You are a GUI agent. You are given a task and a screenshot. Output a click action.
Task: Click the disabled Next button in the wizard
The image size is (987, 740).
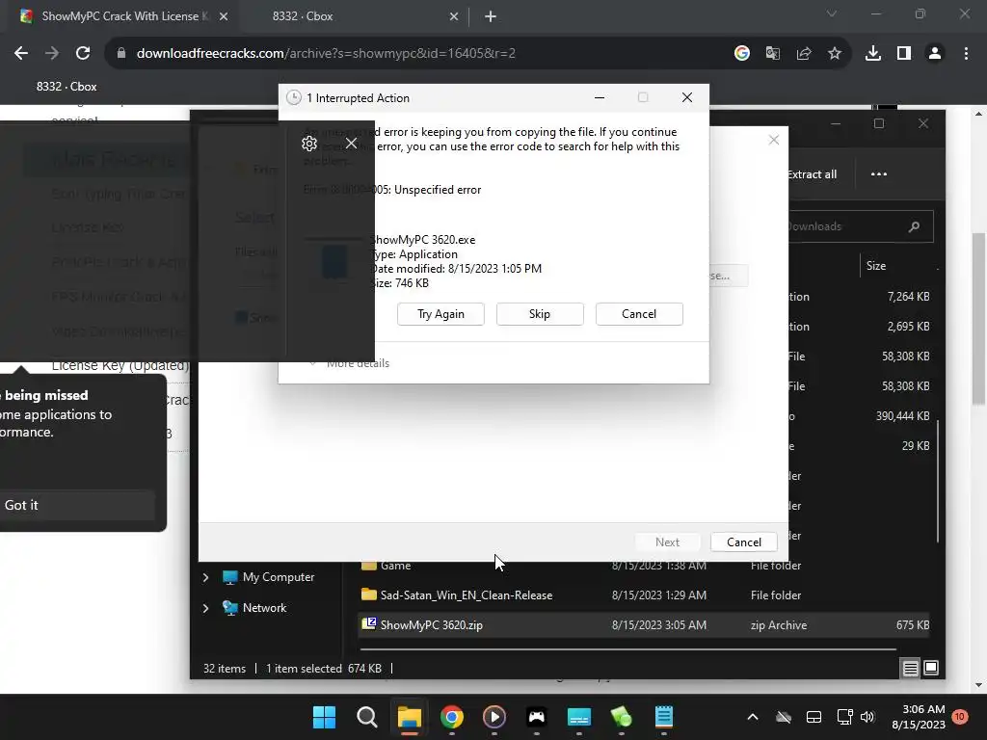[x=667, y=542]
